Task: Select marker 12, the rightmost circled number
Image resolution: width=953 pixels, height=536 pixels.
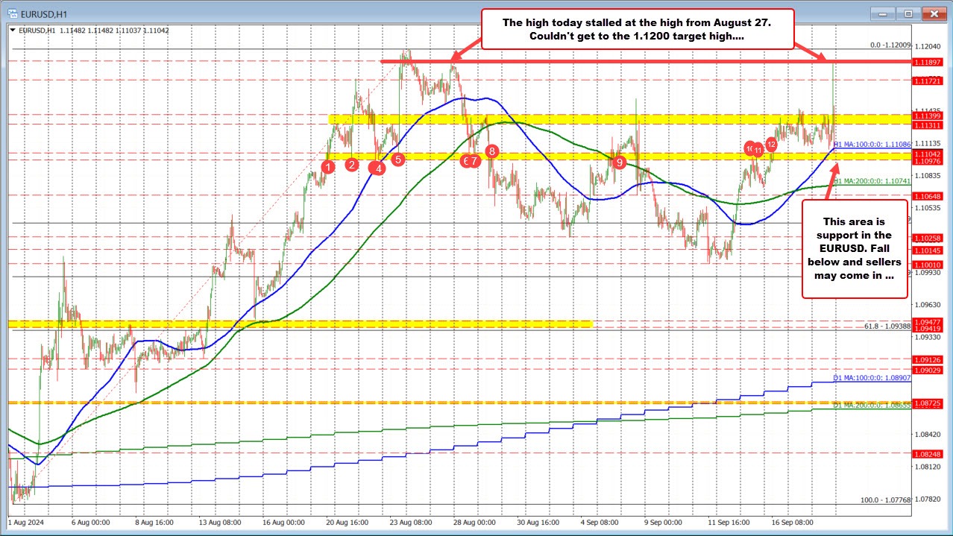Action: [x=771, y=146]
